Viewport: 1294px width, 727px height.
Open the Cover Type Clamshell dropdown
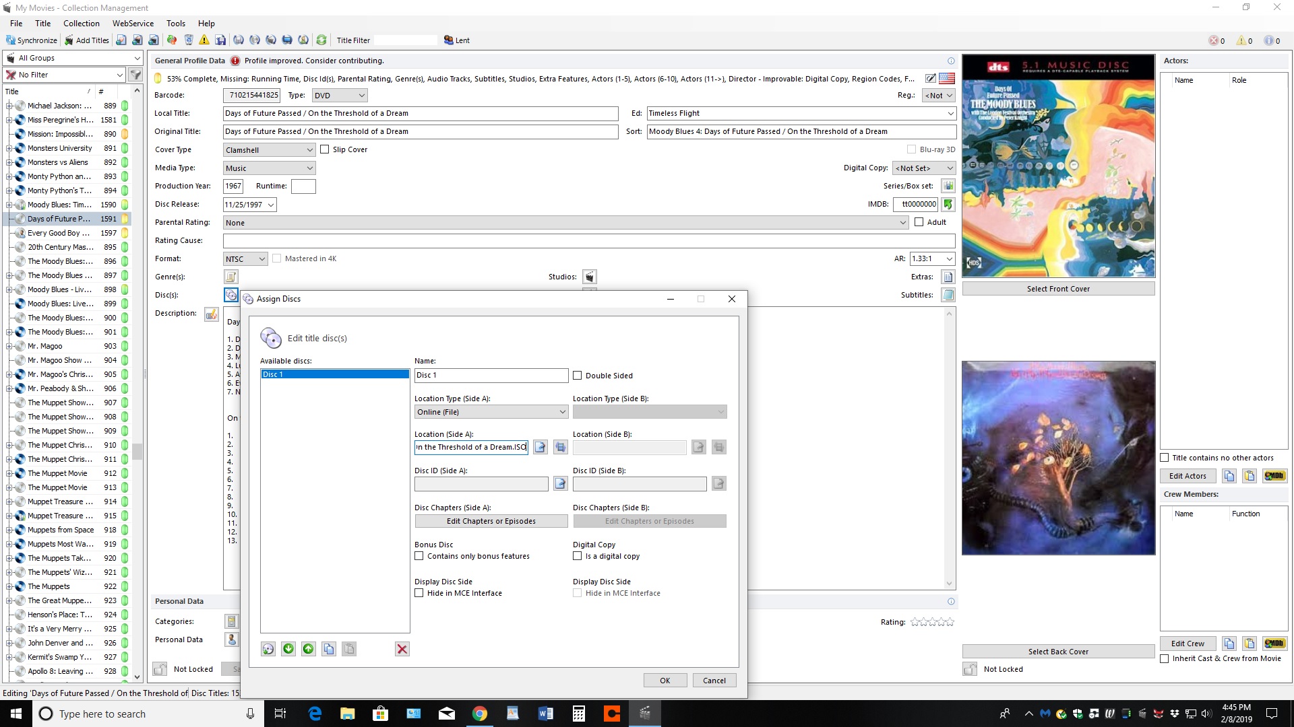[x=269, y=150]
